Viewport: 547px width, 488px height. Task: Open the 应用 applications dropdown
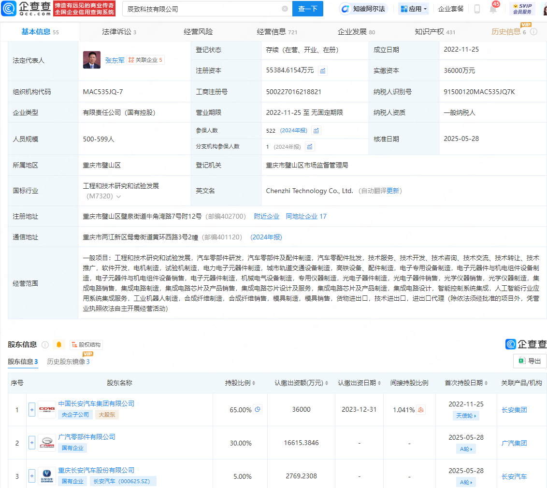tap(414, 9)
